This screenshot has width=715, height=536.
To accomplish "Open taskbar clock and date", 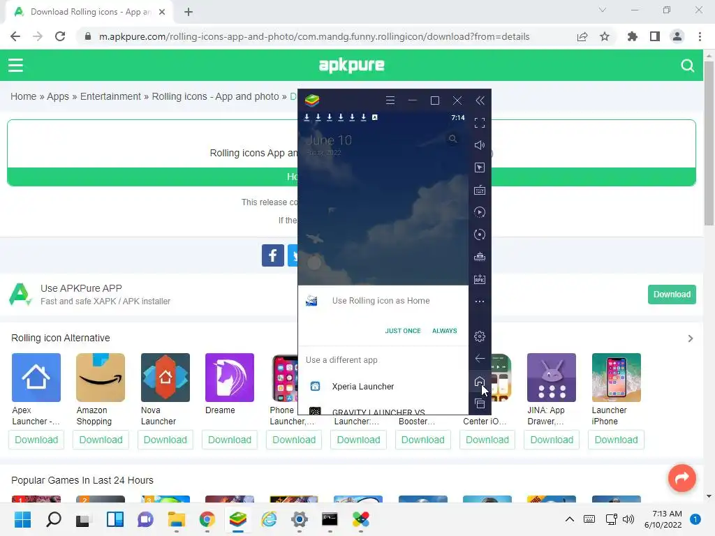I will coord(663,519).
